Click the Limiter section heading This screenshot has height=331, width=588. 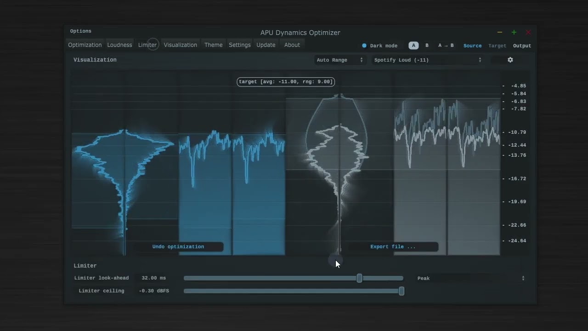coord(85,266)
